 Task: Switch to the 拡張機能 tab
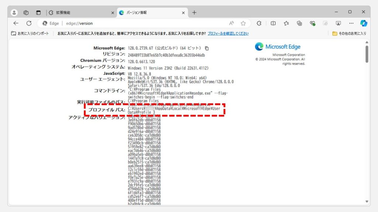81,13
